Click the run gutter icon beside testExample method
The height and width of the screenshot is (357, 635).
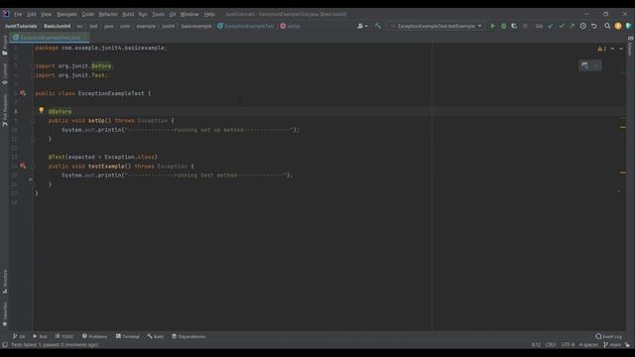click(23, 166)
